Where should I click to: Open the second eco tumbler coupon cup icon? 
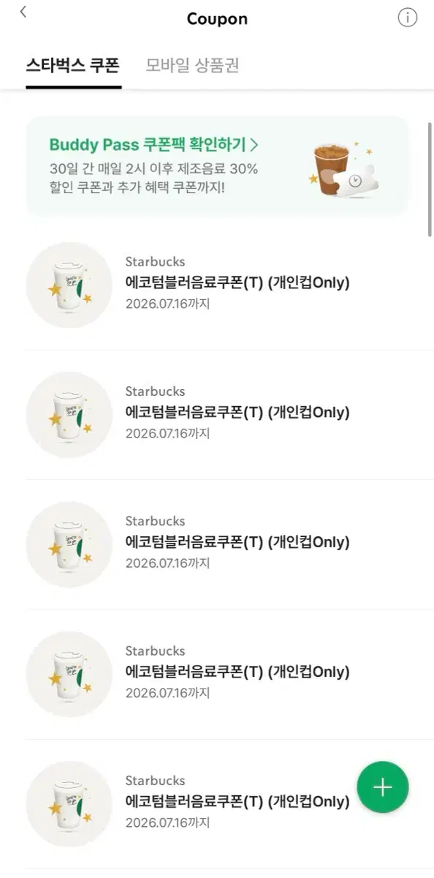69,415
